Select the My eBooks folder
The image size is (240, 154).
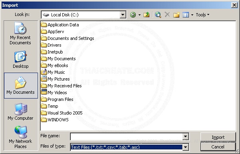click(x=55, y=65)
